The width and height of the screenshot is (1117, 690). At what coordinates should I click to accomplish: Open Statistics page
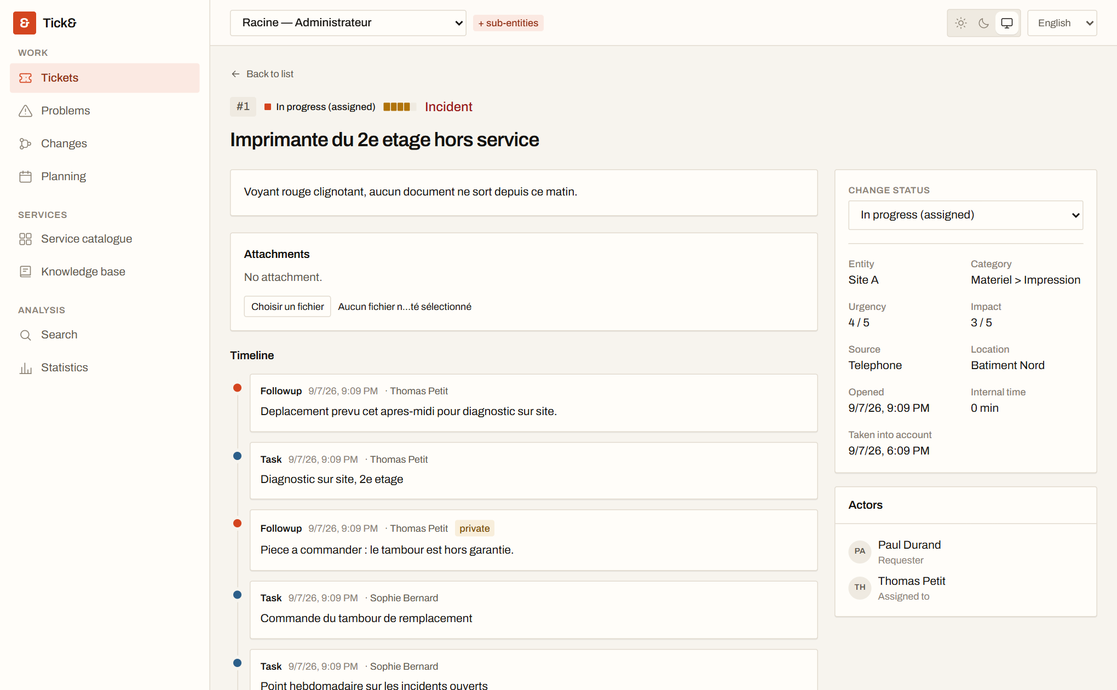coord(105,367)
